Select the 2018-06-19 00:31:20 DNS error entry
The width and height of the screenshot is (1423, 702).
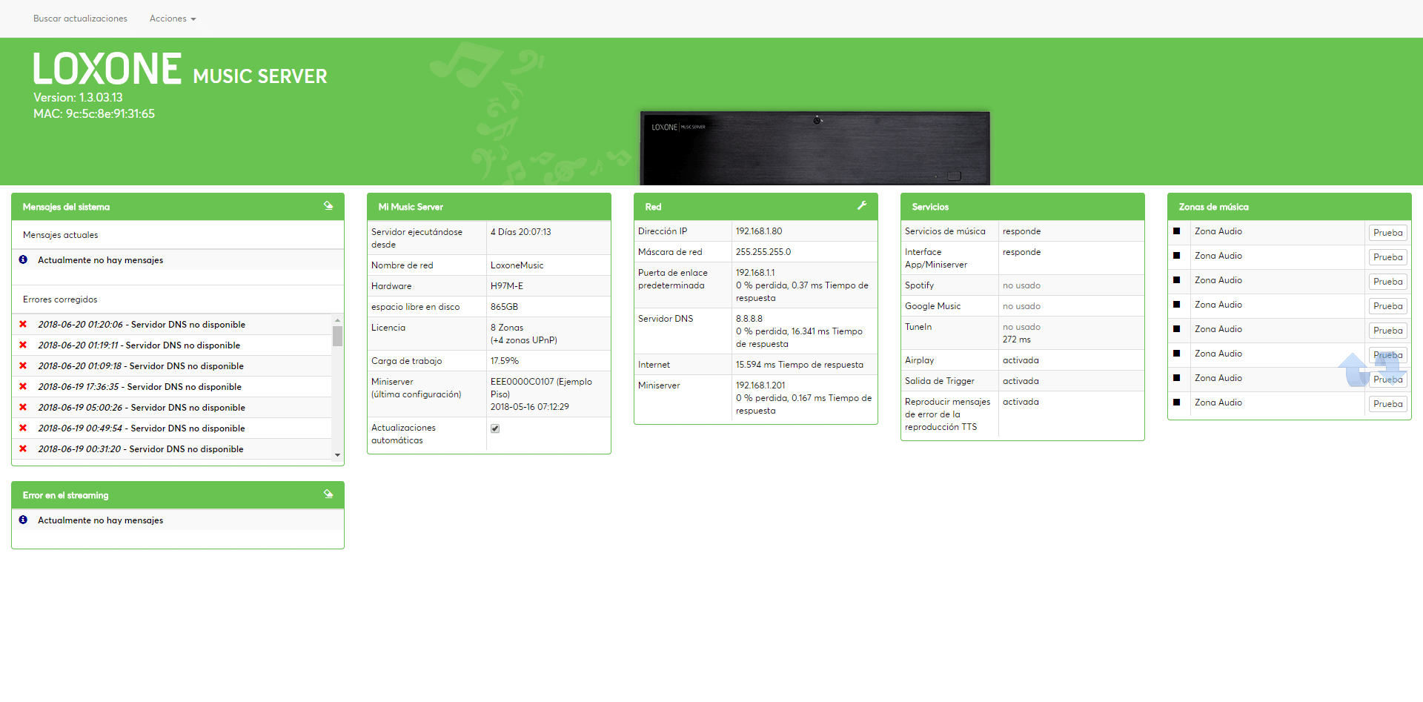click(141, 449)
